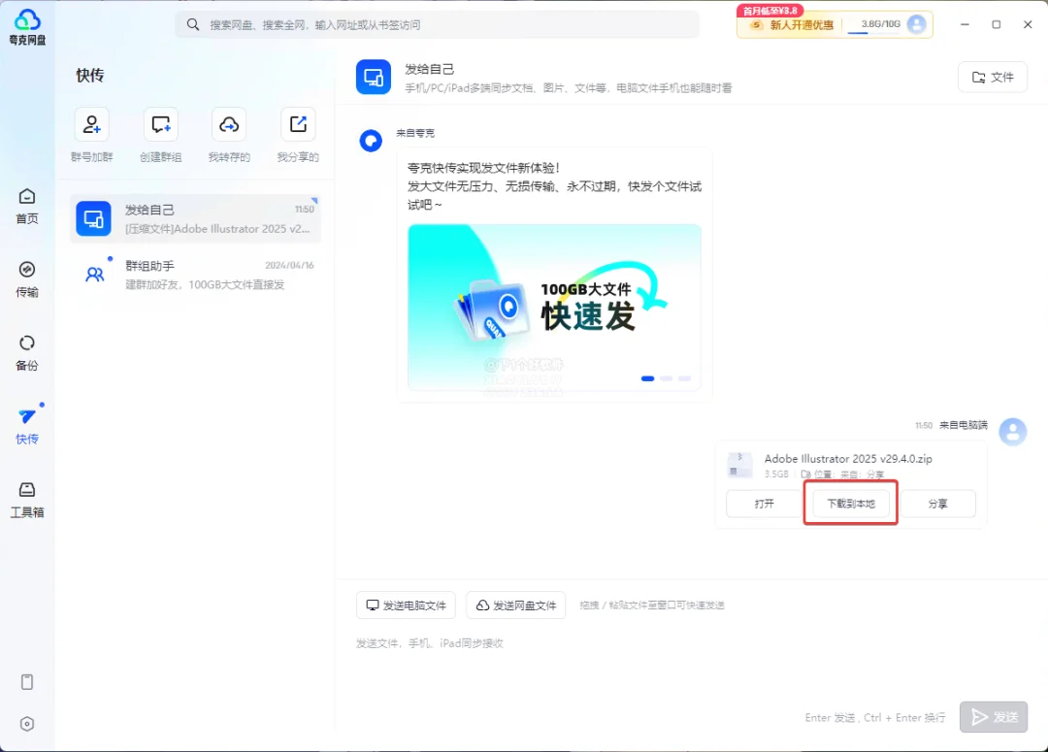
Task: Click the search bar at the top
Action: point(437,24)
